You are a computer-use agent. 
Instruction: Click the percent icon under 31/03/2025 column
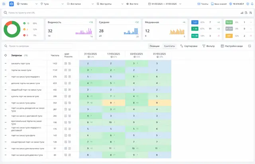(88, 57)
